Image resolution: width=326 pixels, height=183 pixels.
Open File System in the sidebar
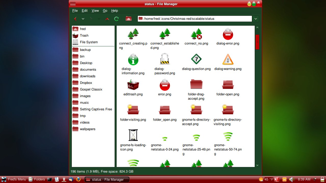pos(93,42)
